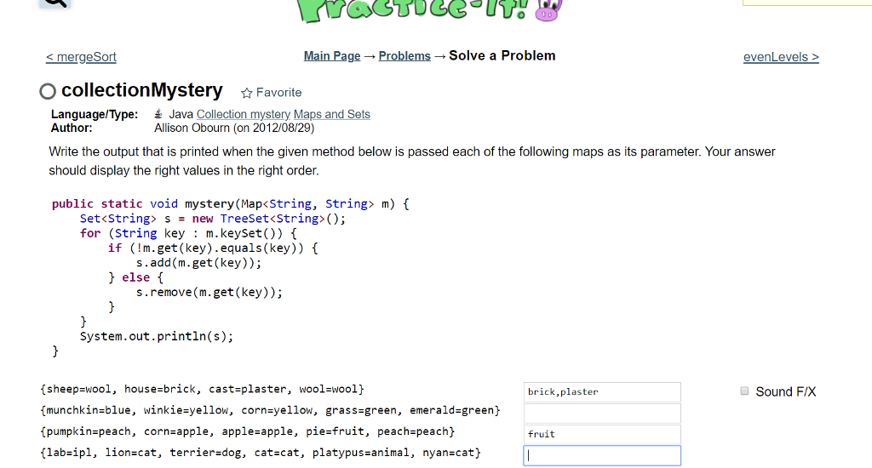Enable the Sound F/X checkbox
This screenshot has width=872, height=468.
tap(744, 391)
